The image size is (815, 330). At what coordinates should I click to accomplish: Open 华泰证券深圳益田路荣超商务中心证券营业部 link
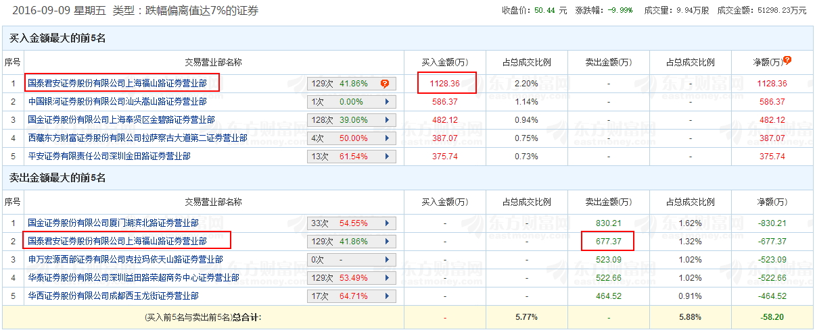[x=133, y=277]
